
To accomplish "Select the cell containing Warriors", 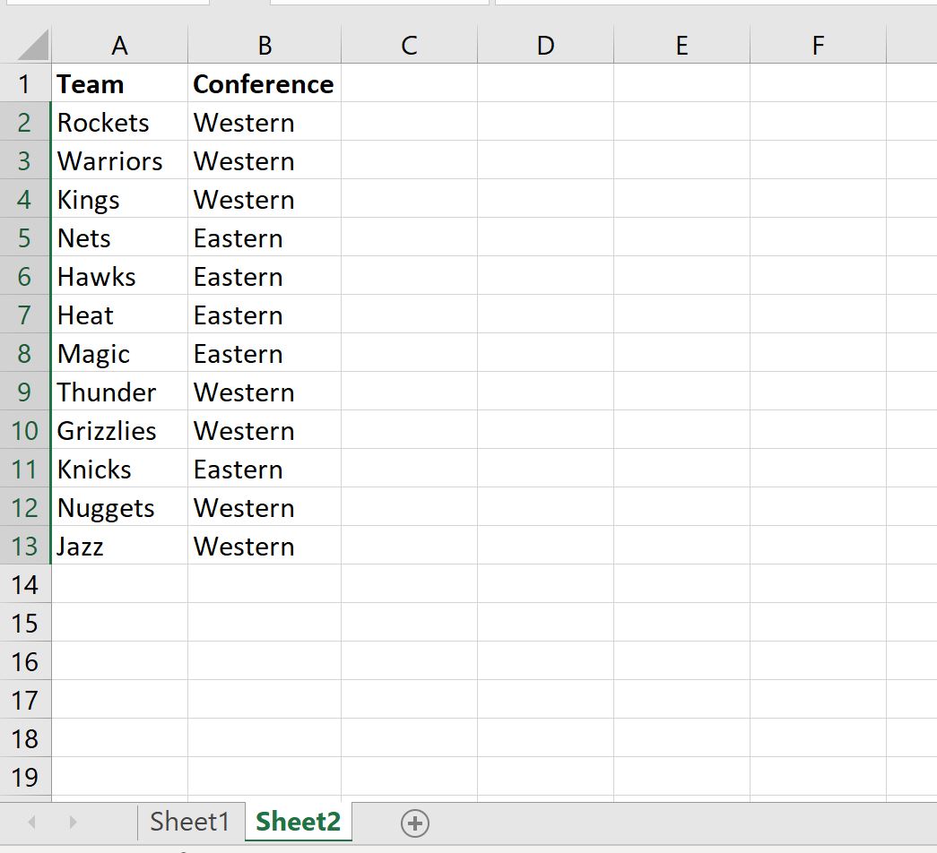I will [x=119, y=160].
